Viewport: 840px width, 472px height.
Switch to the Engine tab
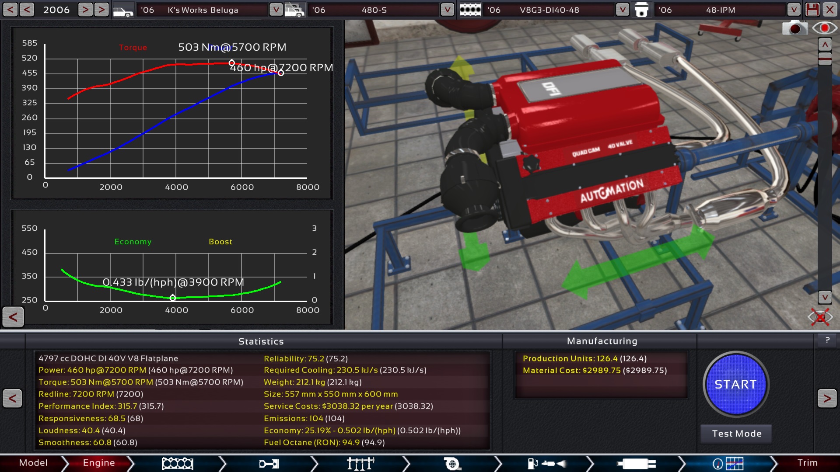coord(99,463)
